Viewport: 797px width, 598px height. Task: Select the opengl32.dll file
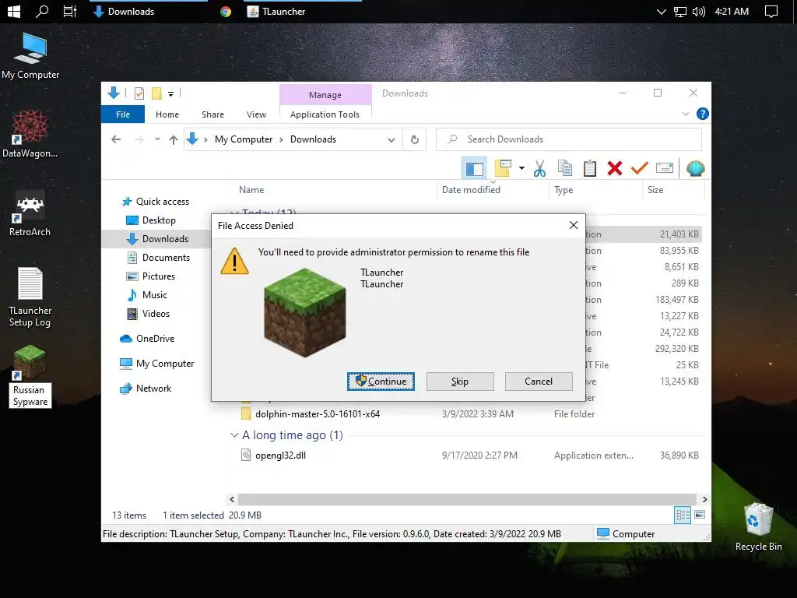(x=280, y=455)
